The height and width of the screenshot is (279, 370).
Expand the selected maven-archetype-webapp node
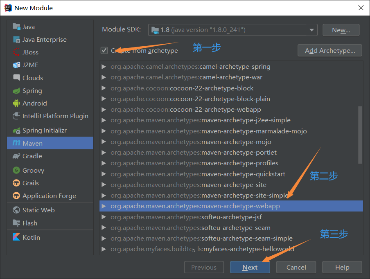pyautogui.click(x=104, y=206)
